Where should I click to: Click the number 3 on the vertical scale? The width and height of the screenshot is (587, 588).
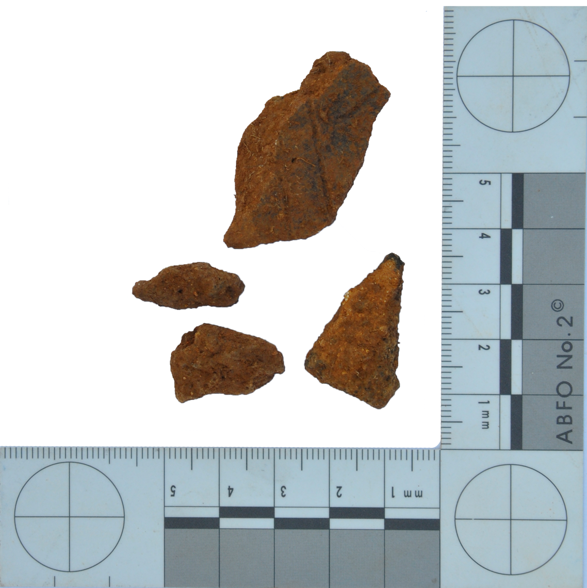(x=485, y=292)
